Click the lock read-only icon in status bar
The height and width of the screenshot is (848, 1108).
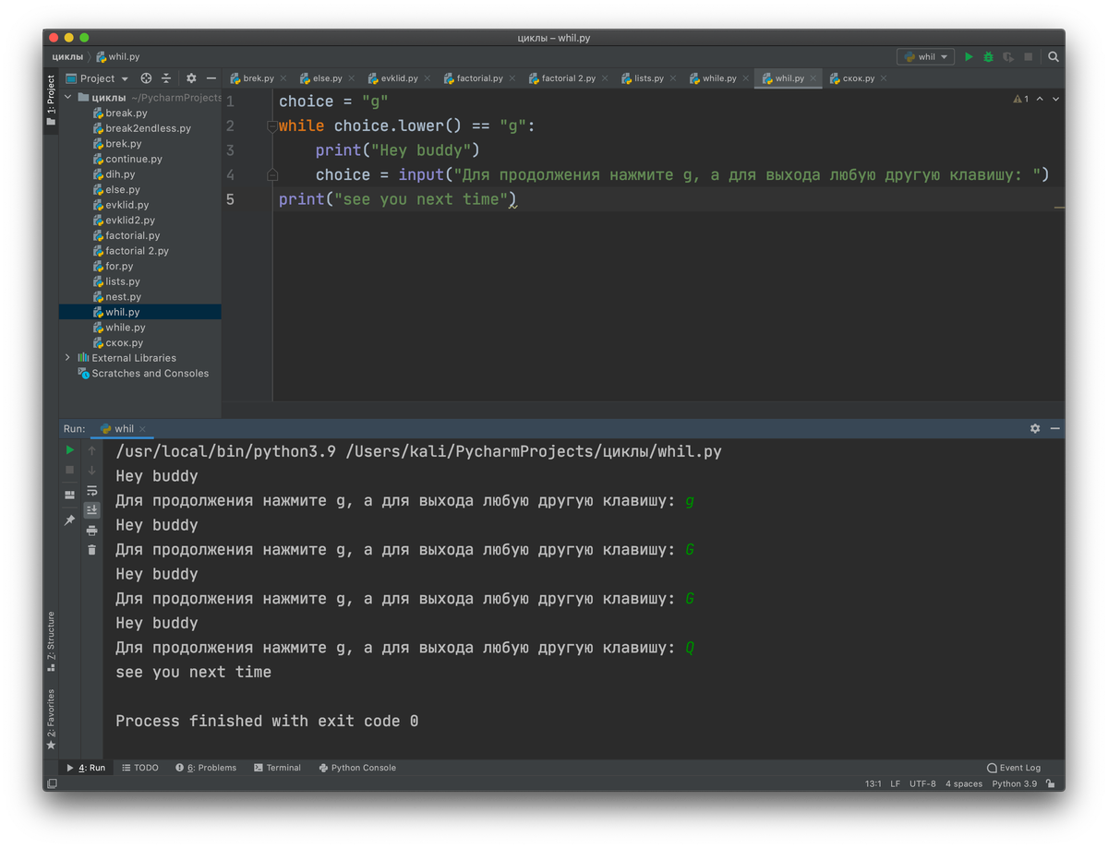pos(1051,783)
